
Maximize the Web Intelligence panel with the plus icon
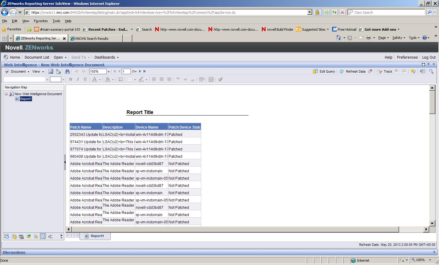423,64
